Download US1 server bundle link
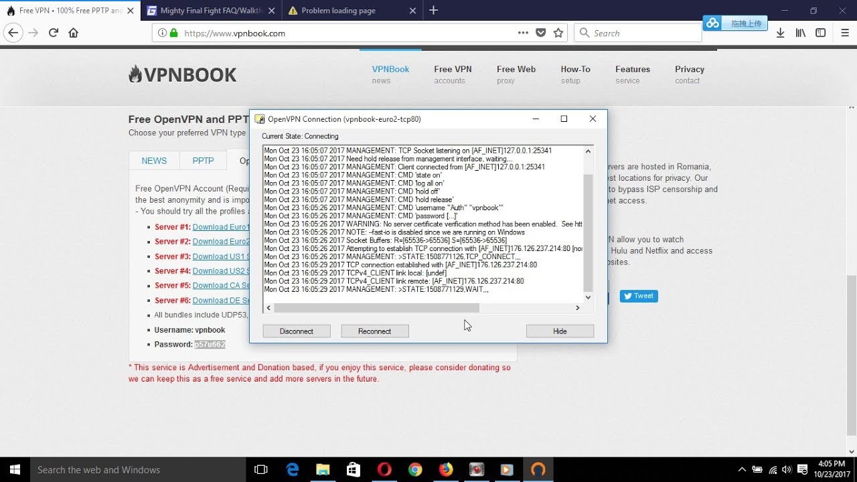The height and width of the screenshot is (482, 857). pyautogui.click(x=221, y=256)
